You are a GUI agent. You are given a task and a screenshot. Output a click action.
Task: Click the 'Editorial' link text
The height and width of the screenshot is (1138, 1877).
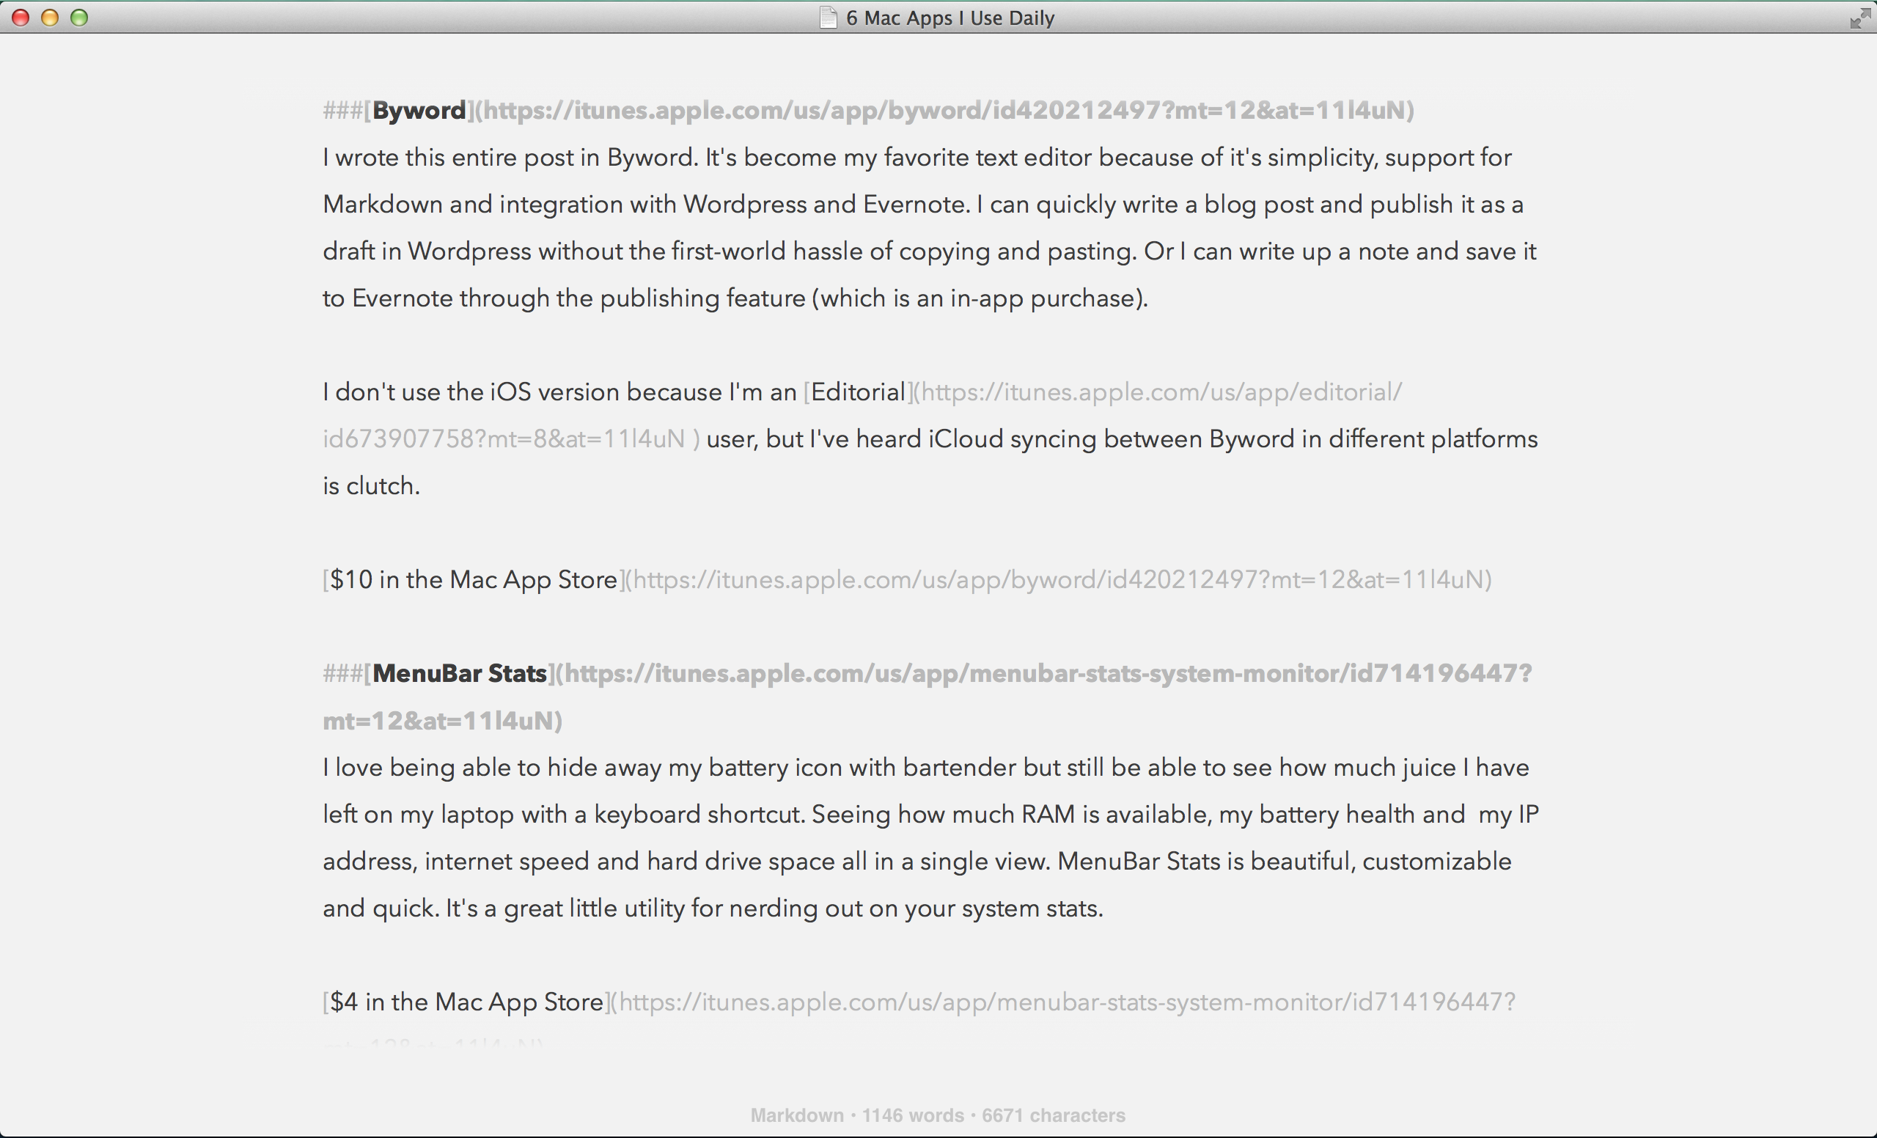coord(858,392)
